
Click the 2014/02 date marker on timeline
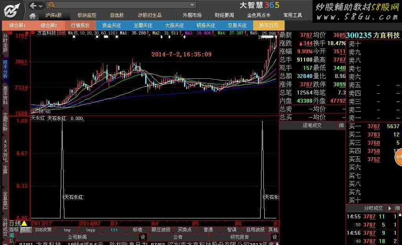89,223
